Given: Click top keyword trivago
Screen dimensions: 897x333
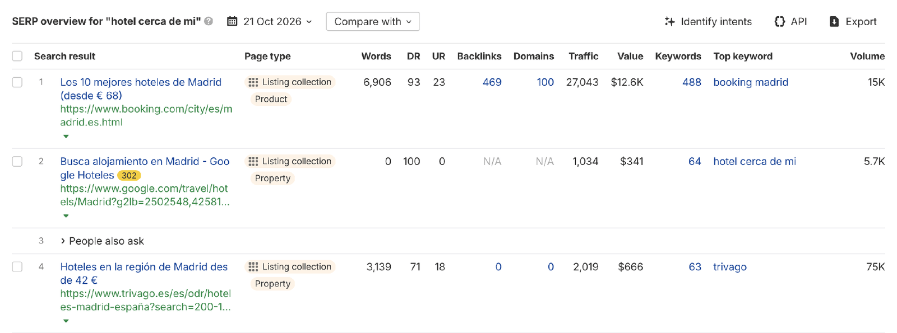Looking at the screenshot, I should (x=730, y=267).
